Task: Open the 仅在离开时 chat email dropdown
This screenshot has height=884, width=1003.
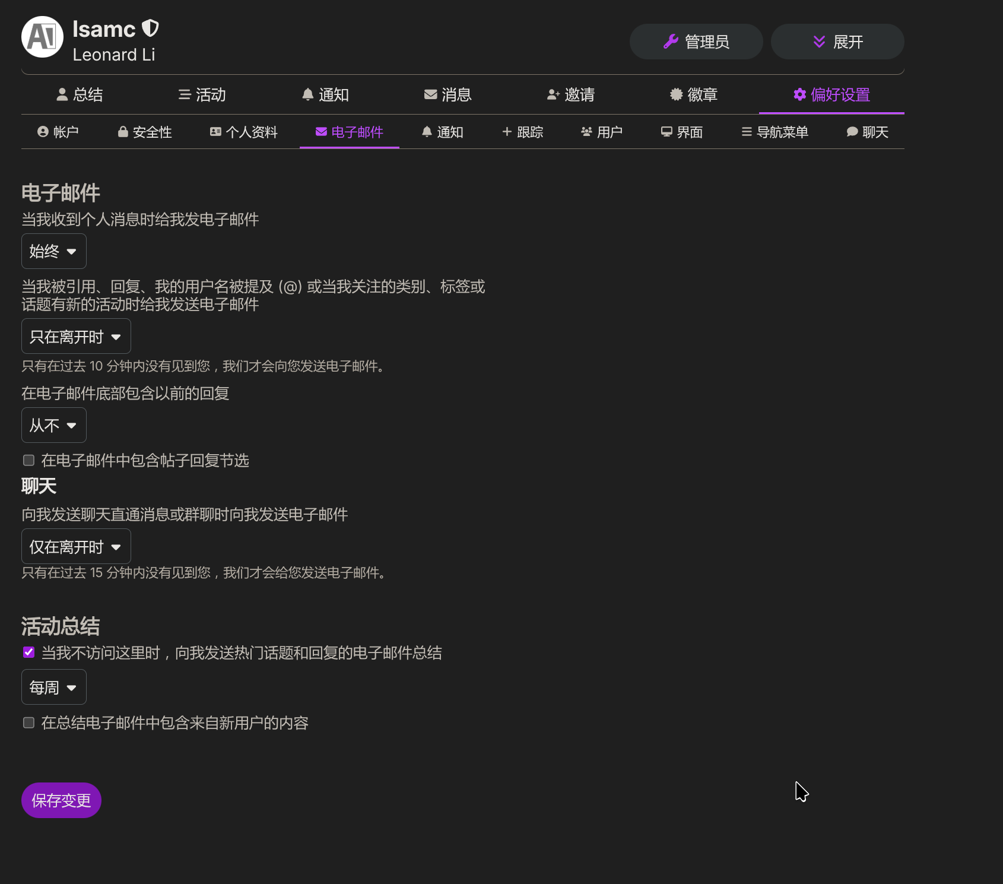Action: tap(76, 546)
